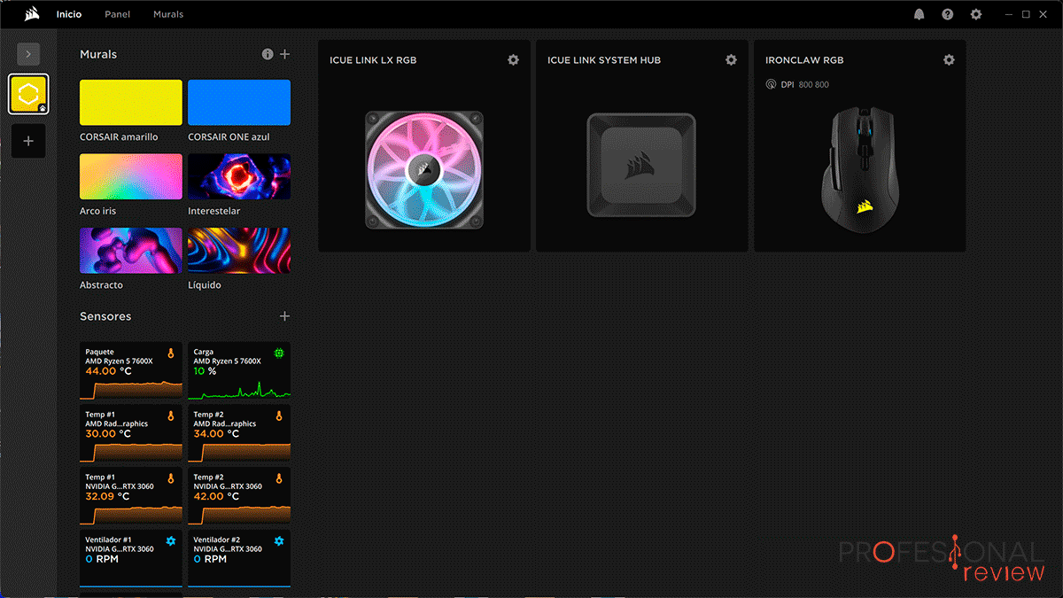
Task: Select the Líquido mural thumbnail
Action: point(239,251)
